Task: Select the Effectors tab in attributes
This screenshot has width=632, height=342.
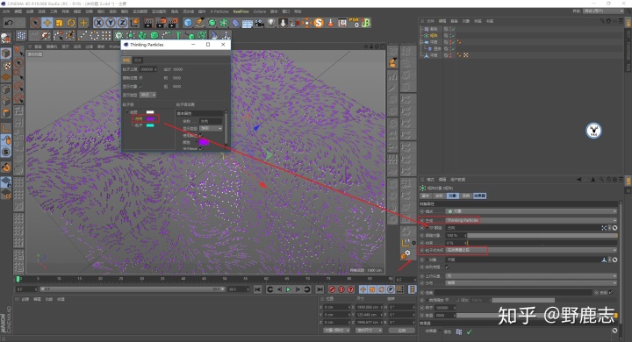Action: (x=479, y=196)
